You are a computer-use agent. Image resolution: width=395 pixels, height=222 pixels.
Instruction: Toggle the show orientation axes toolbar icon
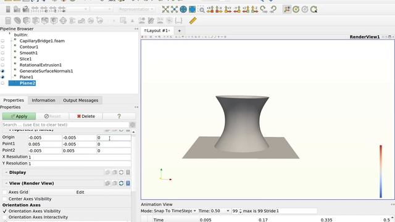pos(287,10)
